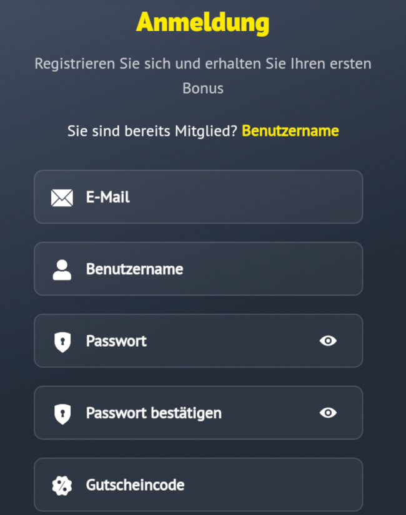Click the shield icon beside Passwort bestätigen
Screen dimensions: 406x515
coord(62,413)
